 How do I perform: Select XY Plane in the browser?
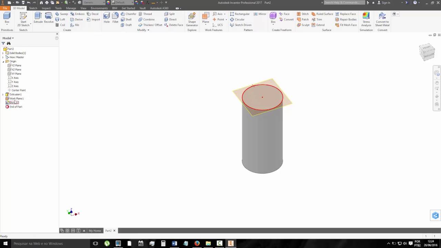(x=14, y=74)
